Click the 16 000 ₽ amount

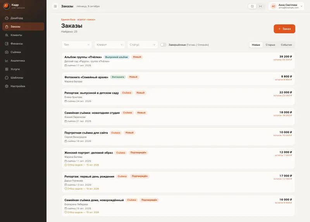pos(286,200)
